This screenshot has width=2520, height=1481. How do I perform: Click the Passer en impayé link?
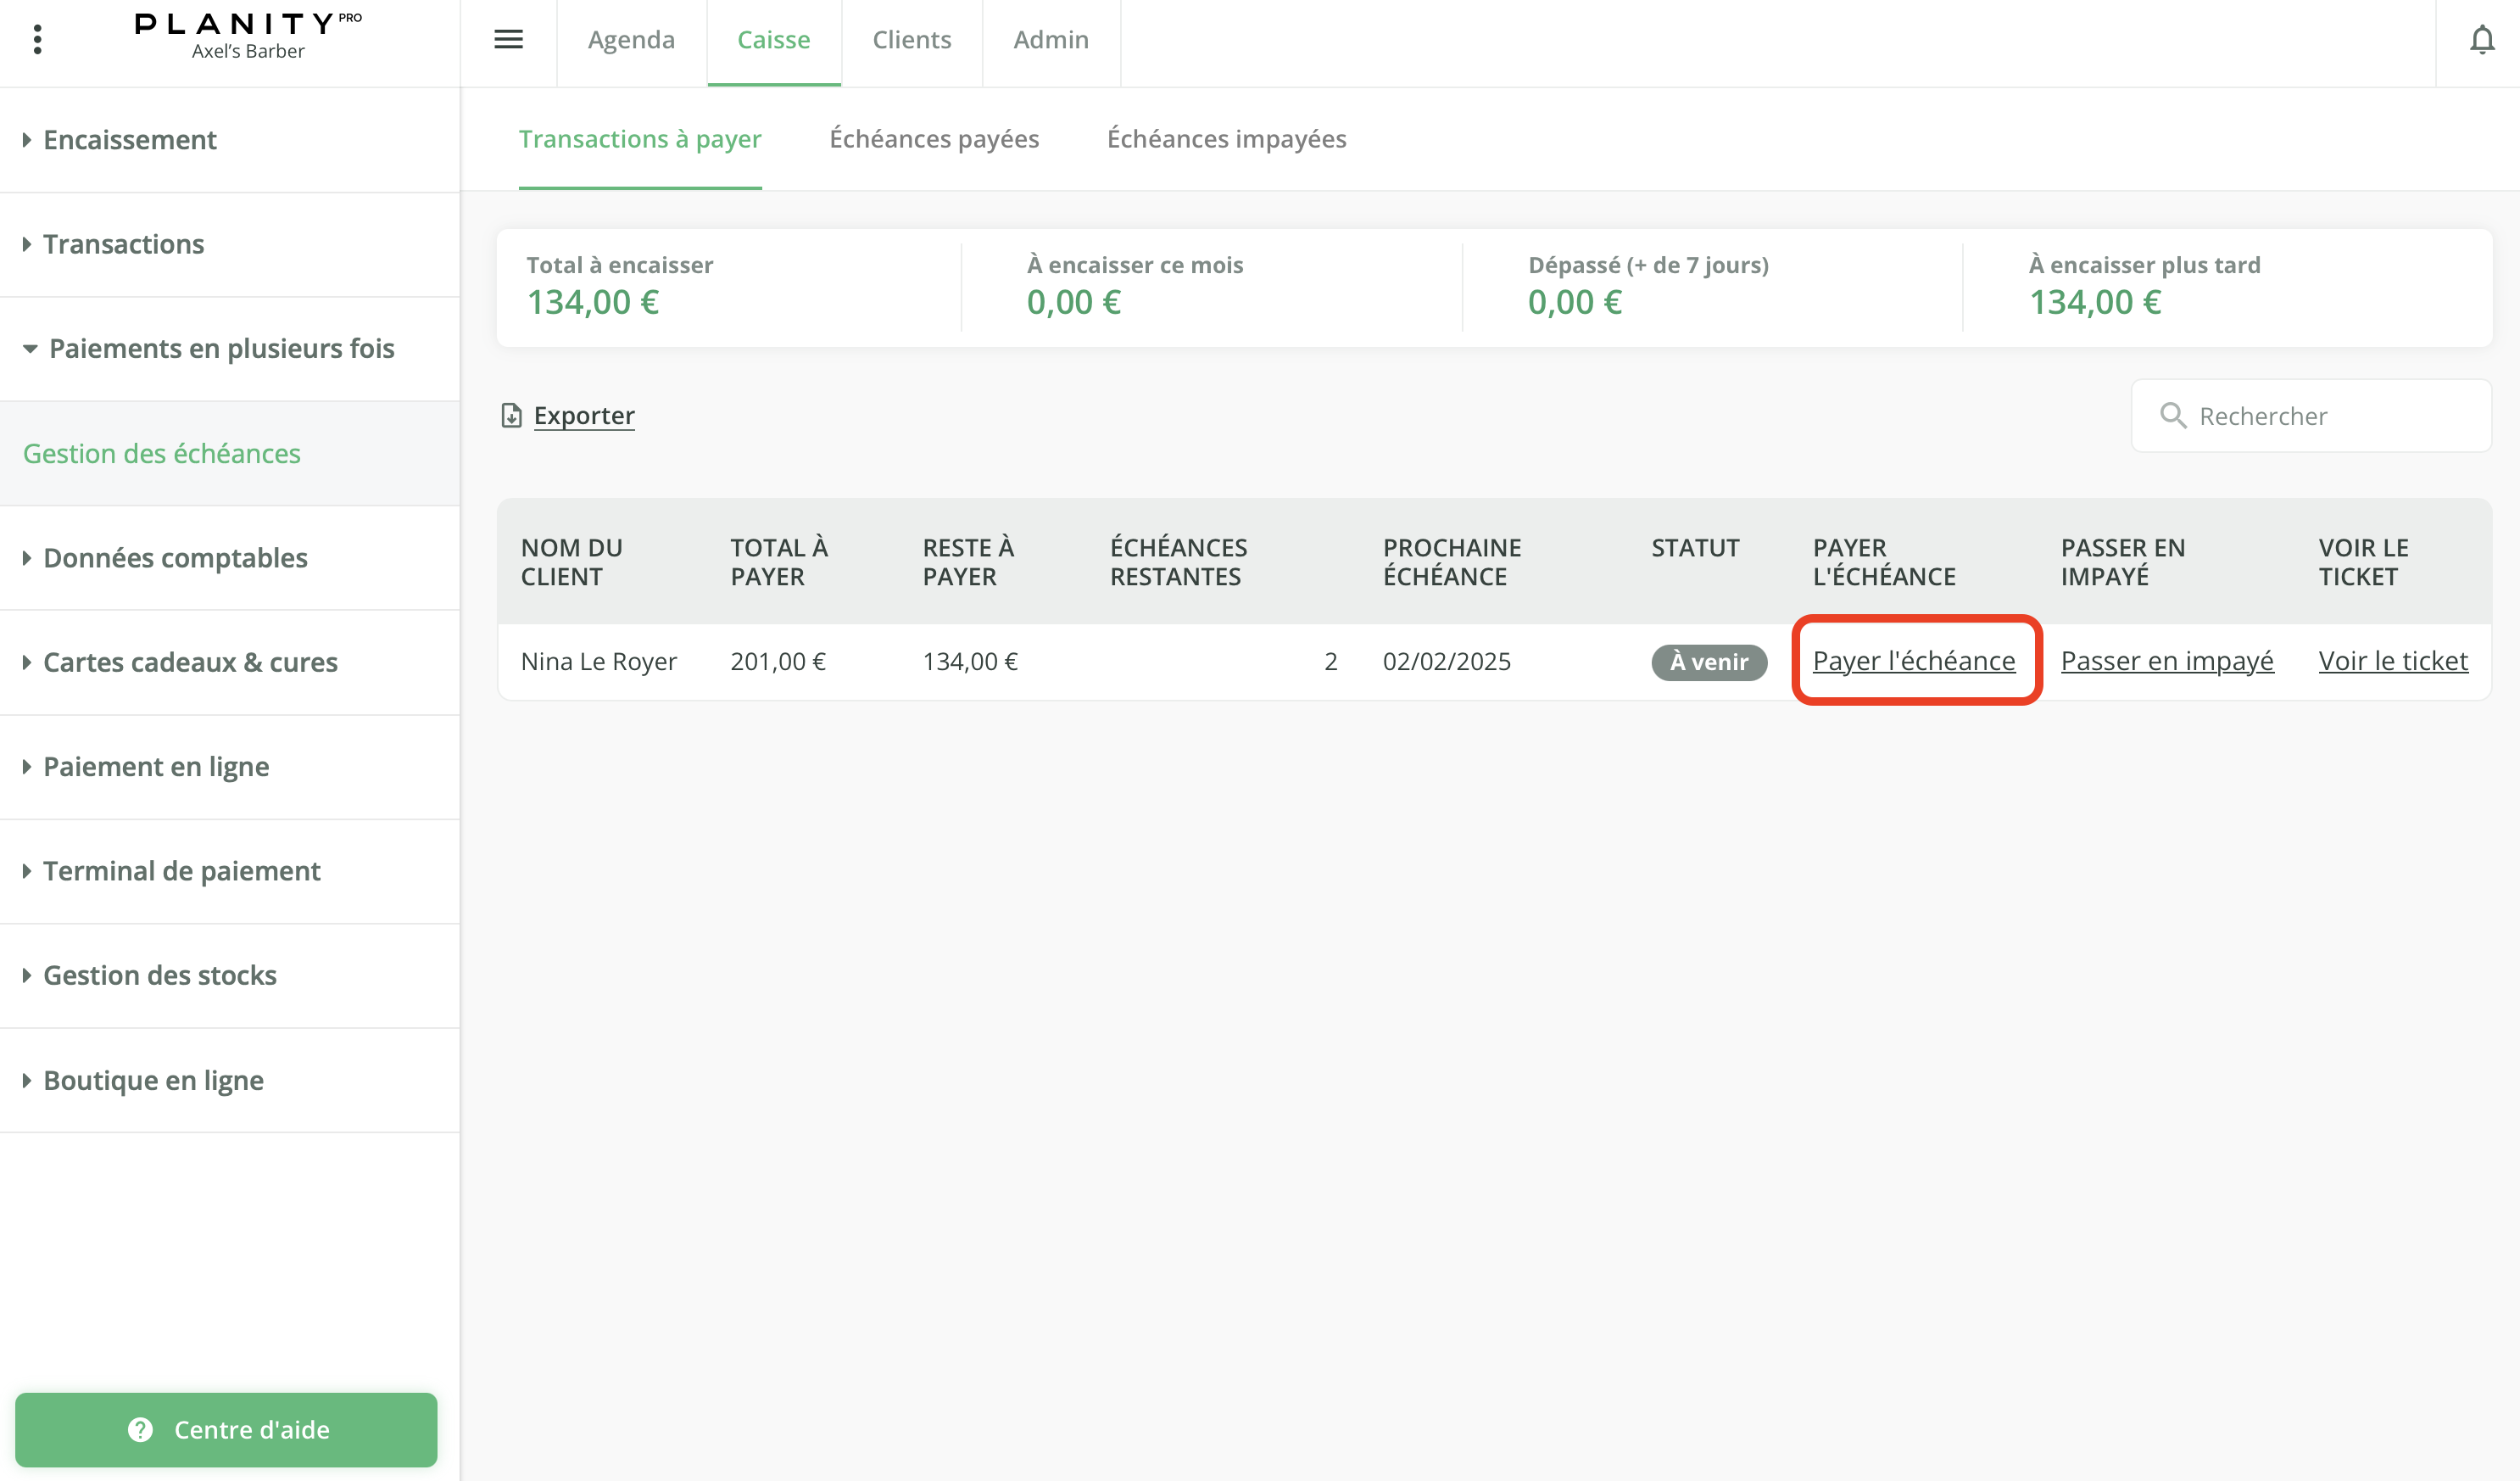[x=2166, y=662]
